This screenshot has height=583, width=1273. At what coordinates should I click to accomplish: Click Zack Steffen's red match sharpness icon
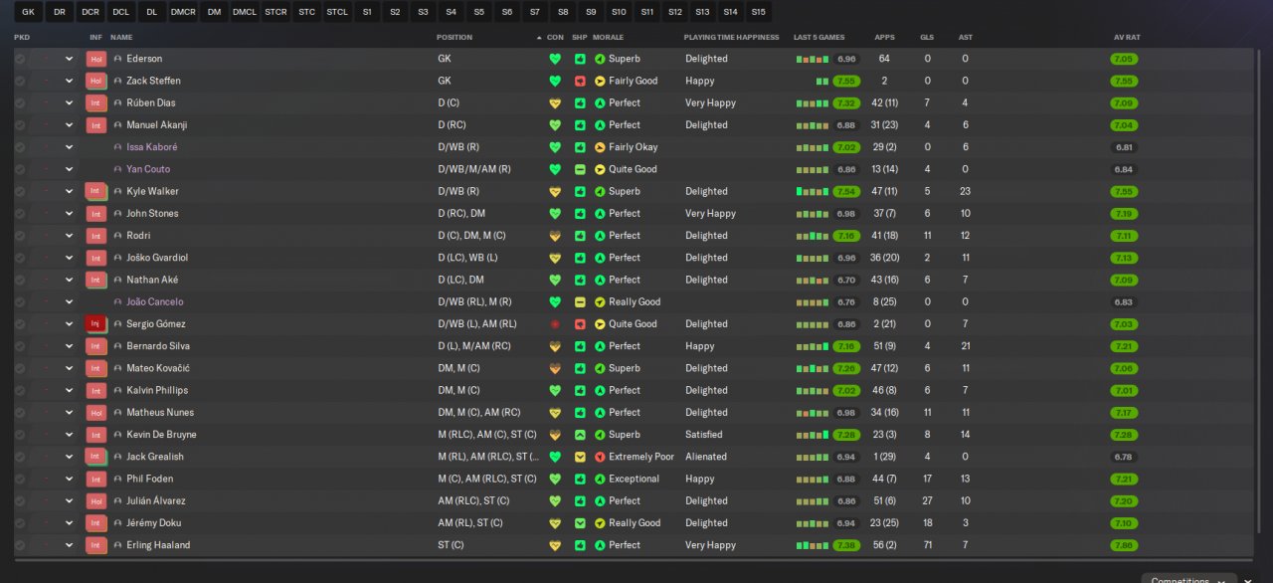pyautogui.click(x=580, y=81)
